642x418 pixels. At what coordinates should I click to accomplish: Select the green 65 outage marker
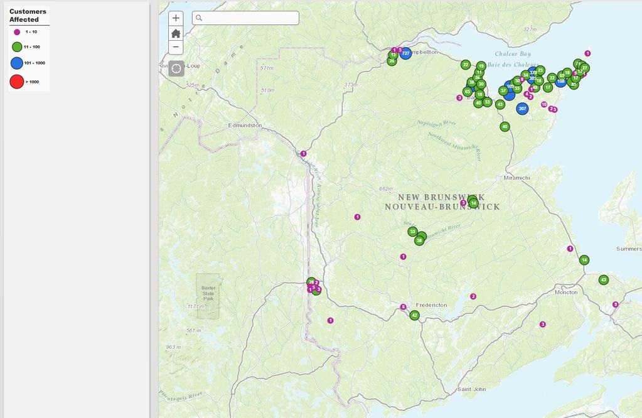tap(468, 92)
